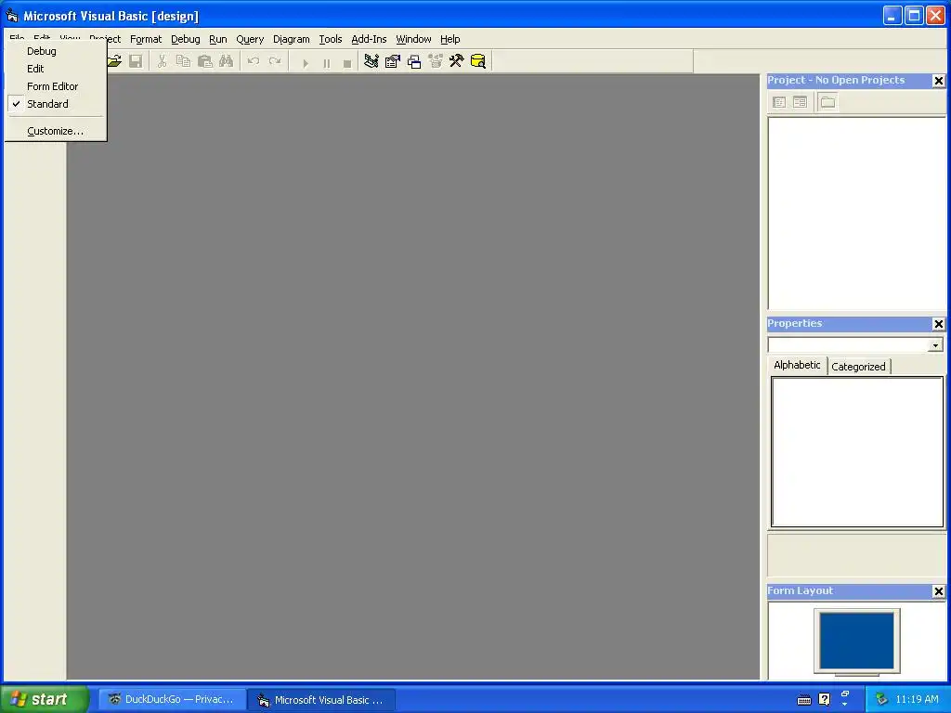Enable the Debug toolbar from popup menu

tap(57, 51)
